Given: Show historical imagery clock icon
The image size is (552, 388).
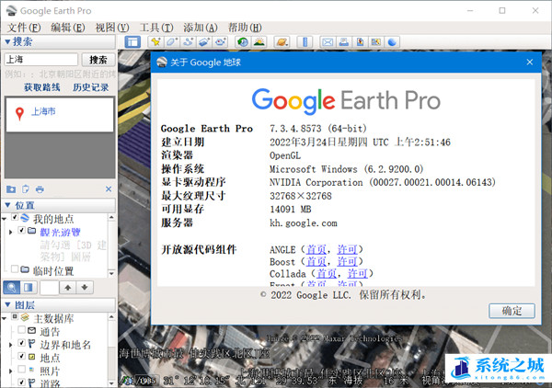Looking at the screenshot, I should pyautogui.click(x=243, y=42).
